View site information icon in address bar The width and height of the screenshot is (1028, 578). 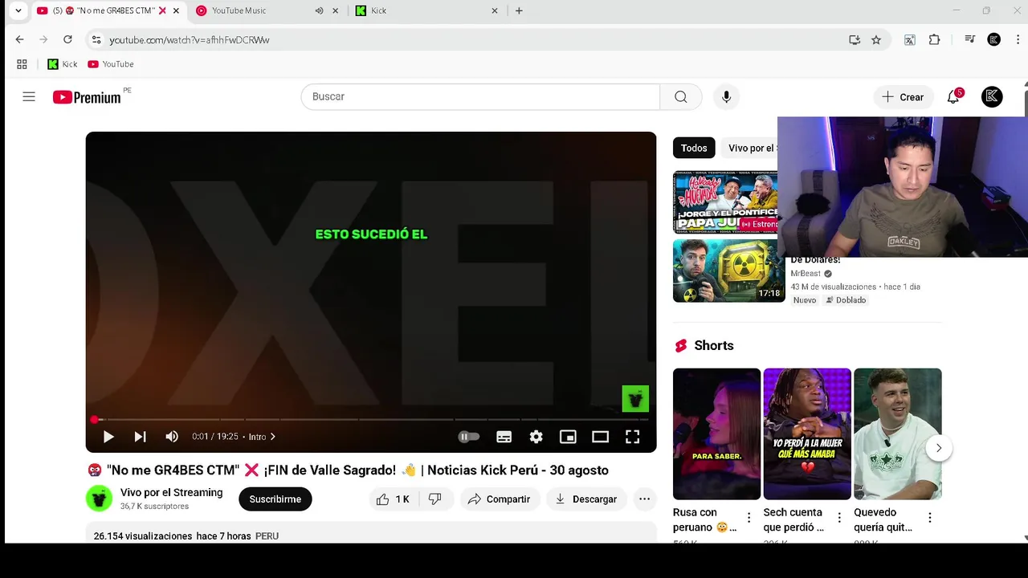pos(96,39)
